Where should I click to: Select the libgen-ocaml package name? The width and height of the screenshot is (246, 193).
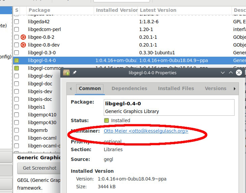[x=42, y=138]
